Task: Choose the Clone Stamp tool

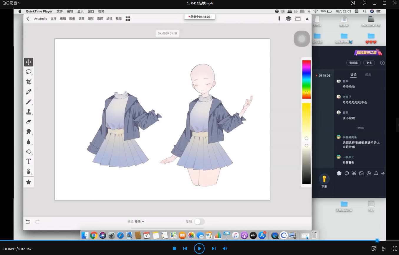Action: click(29, 112)
